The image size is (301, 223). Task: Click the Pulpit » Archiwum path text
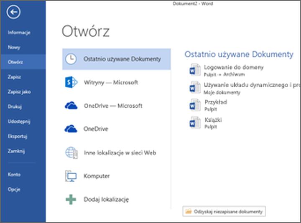pyautogui.click(x=224, y=74)
